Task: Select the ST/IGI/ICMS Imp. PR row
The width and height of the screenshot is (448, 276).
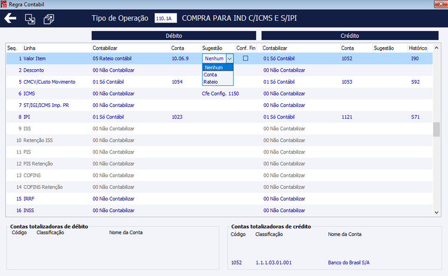Action: coord(219,105)
